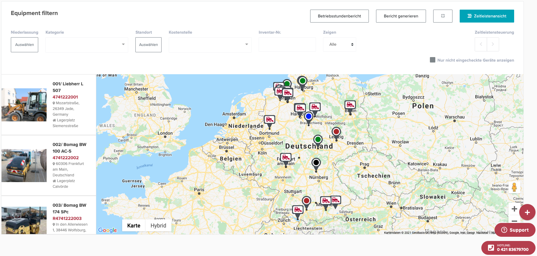Open the Zeigen 'Alle' selector
The height and width of the screenshot is (256, 537).
[339, 44]
